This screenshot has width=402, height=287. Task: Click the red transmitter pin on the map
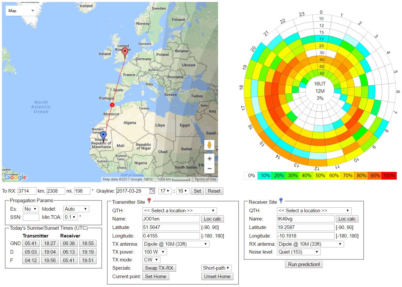click(x=125, y=52)
